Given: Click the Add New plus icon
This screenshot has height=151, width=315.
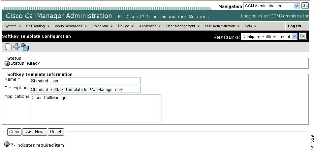Looking at the screenshot, I should pyautogui.click(x=17, y=47).
